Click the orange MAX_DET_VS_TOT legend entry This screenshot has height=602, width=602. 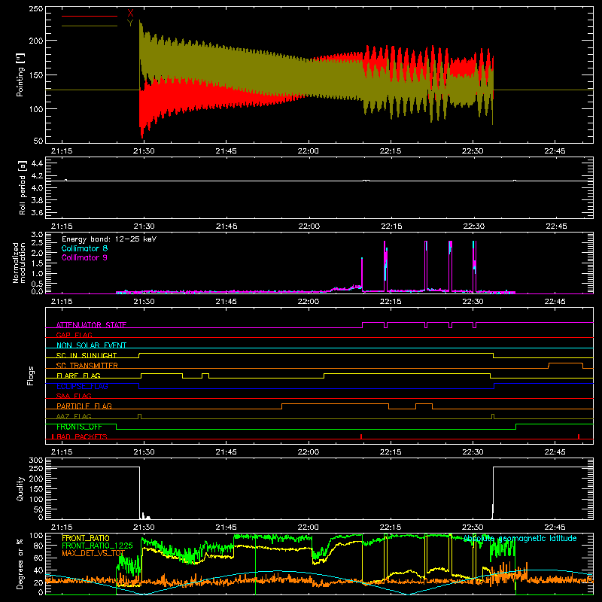(93, 553)
